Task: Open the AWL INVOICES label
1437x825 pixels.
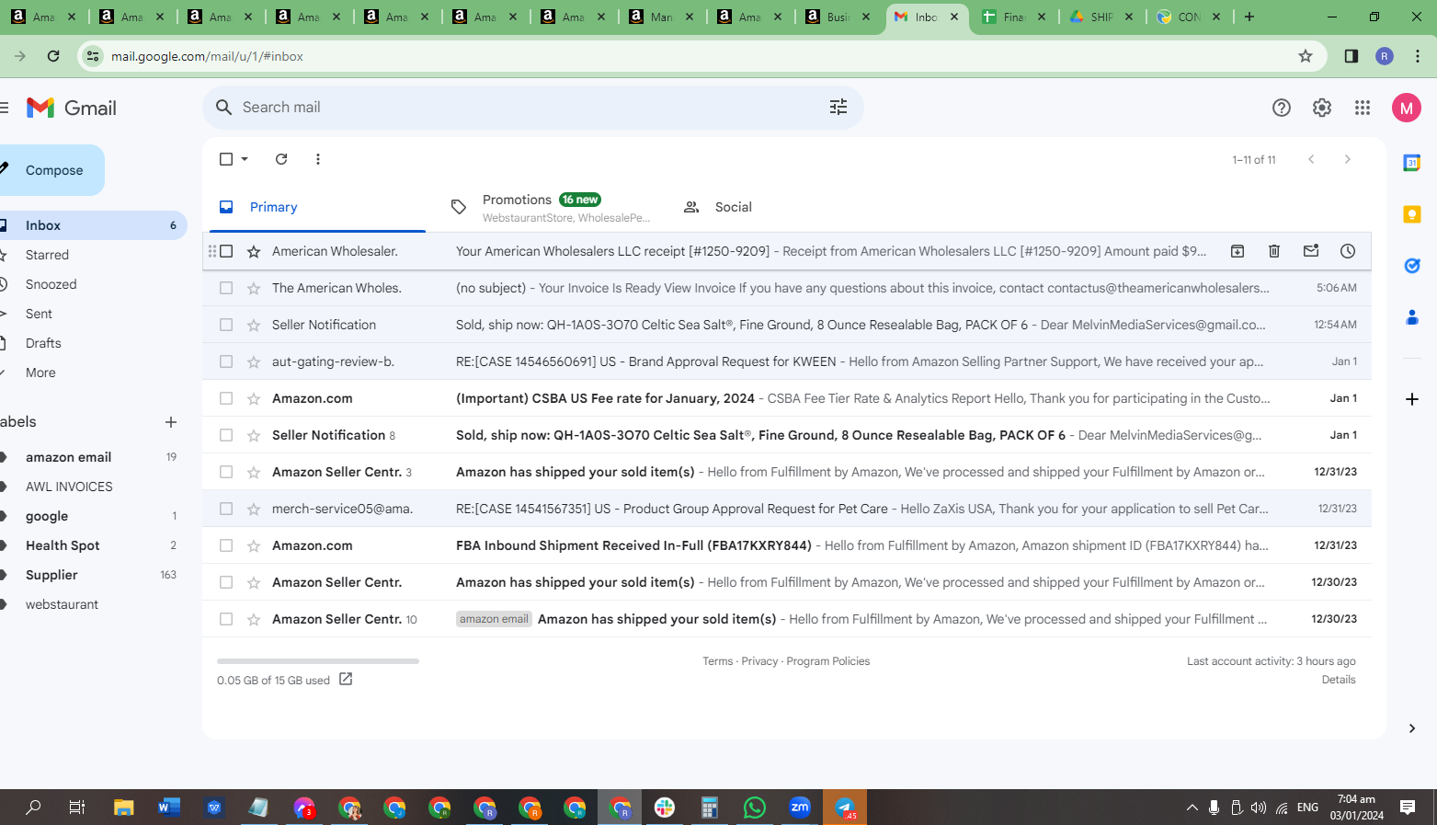Action: [x=69, y=487]
